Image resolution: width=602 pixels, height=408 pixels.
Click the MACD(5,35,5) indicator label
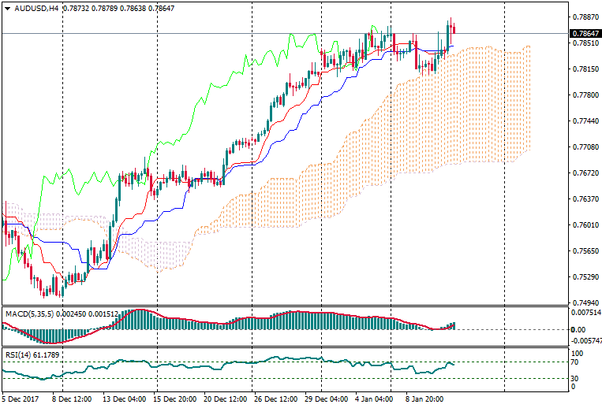29,313
